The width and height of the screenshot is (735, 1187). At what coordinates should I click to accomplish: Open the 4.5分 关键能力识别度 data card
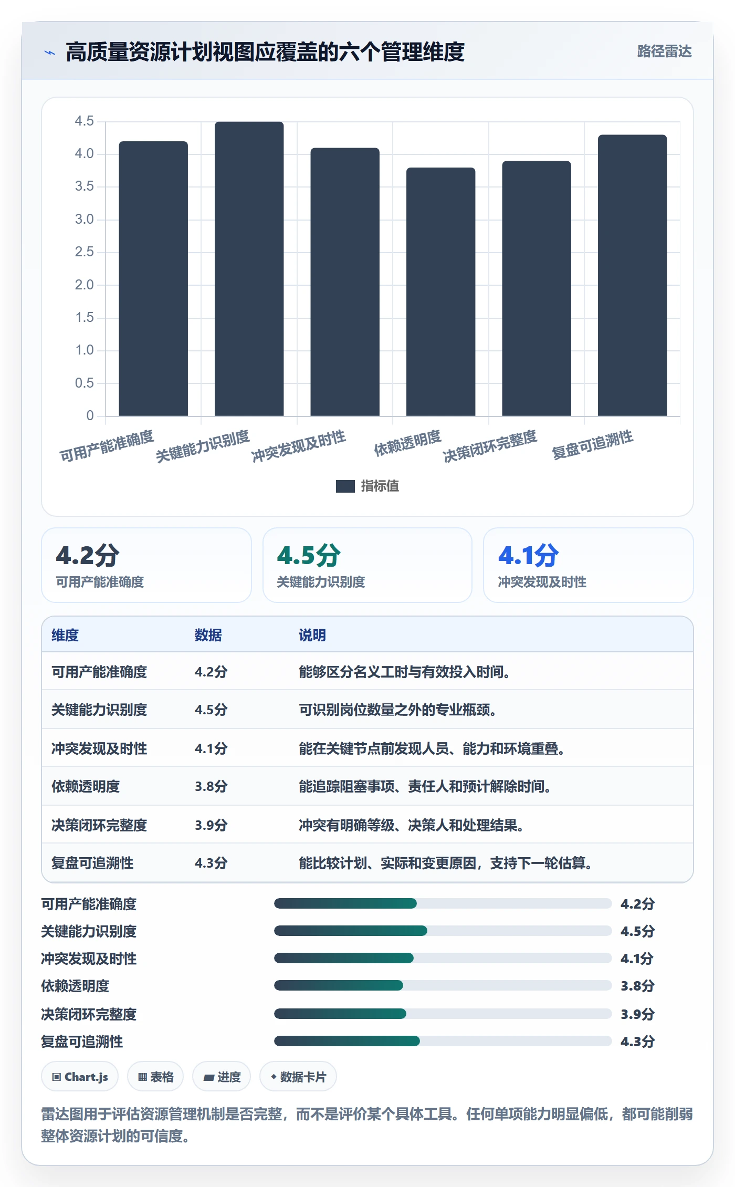click(367, 565)
